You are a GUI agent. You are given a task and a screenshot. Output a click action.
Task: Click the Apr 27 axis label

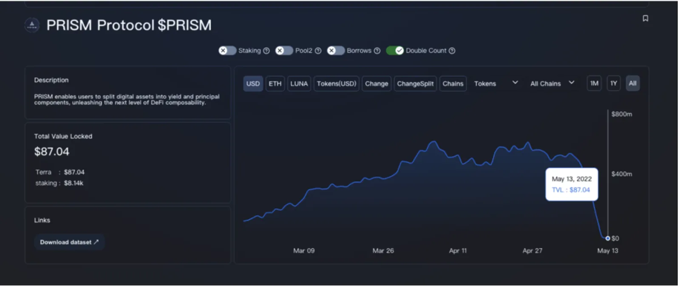pos(533,250)
